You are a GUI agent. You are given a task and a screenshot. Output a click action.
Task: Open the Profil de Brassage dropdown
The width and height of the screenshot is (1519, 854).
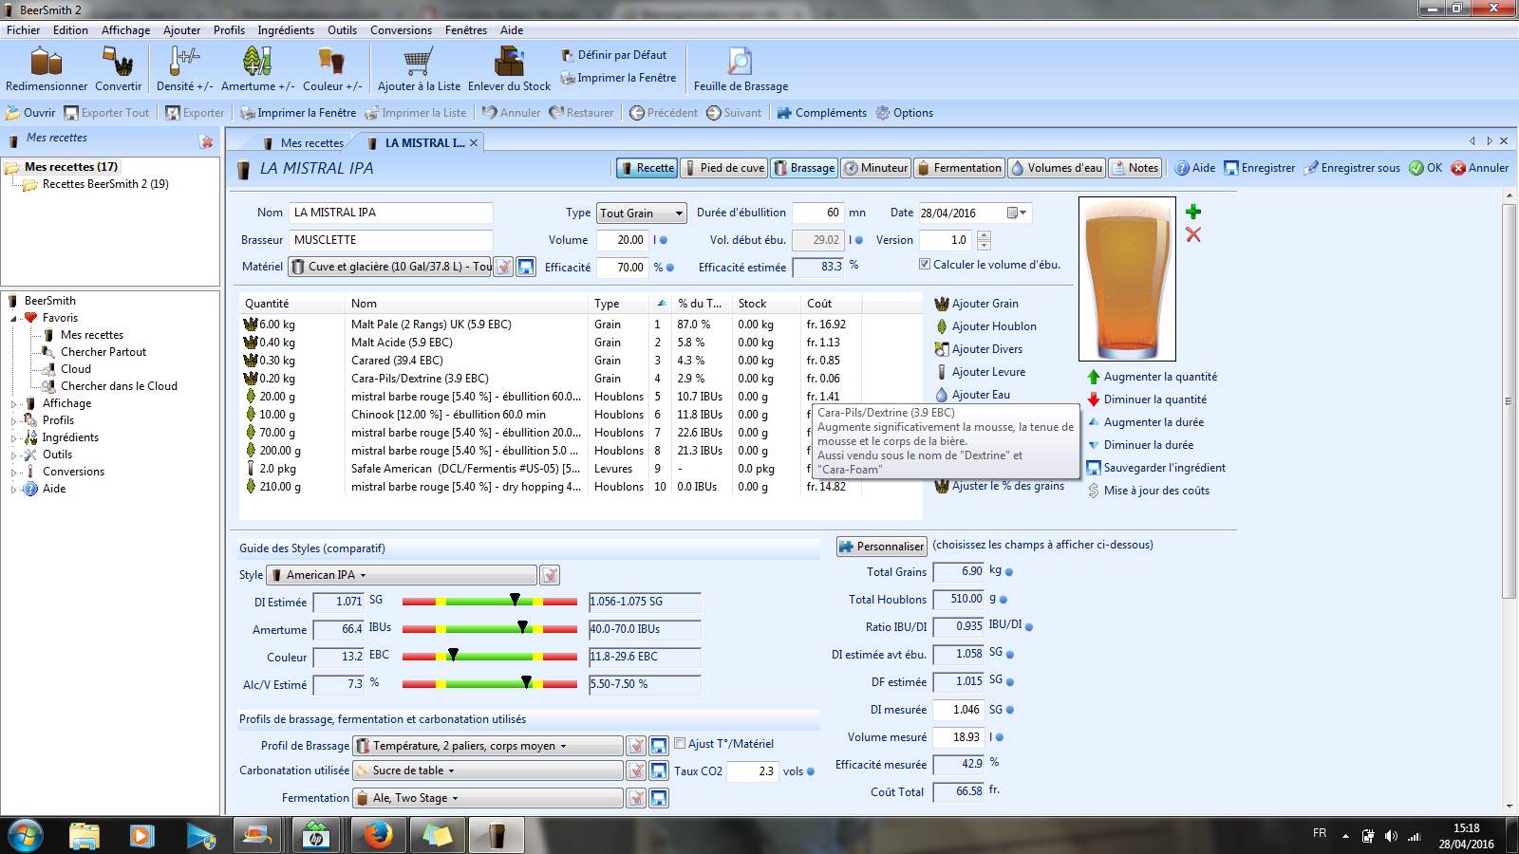pos(488,746)
